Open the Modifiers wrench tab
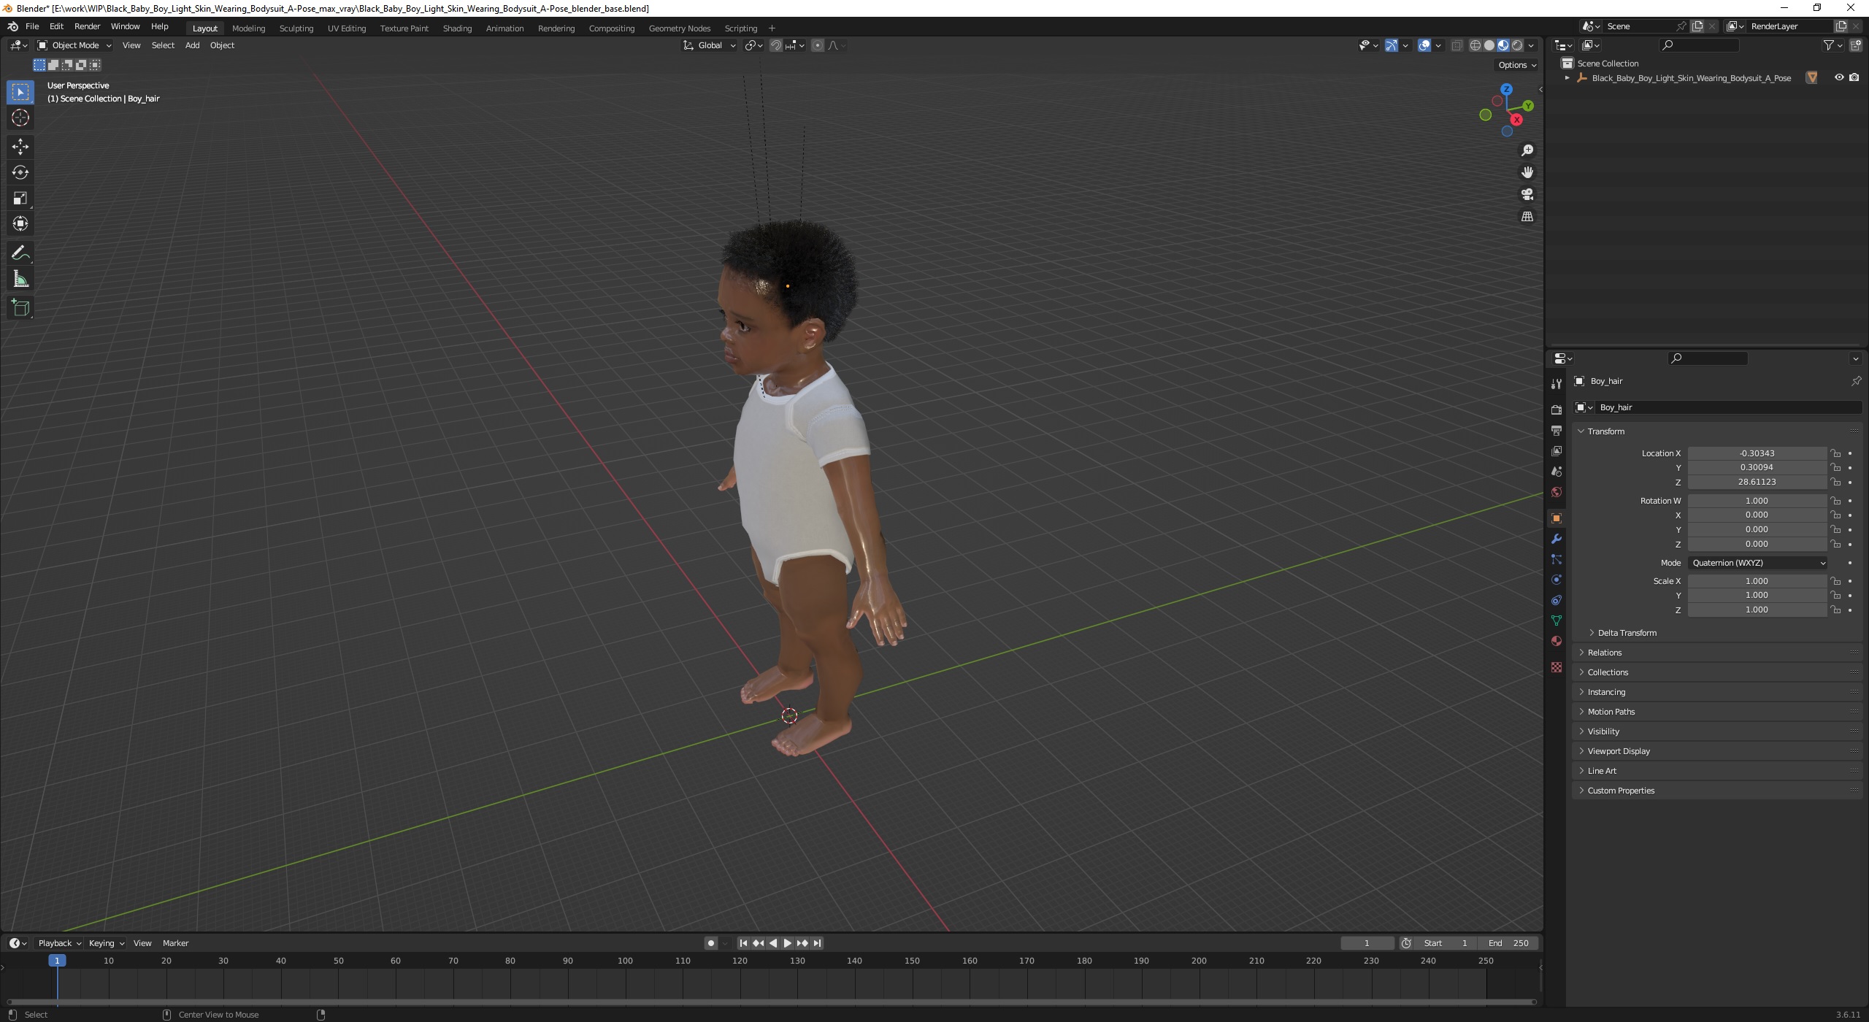This screenshot has height=1022, width=1869. 1557,539
